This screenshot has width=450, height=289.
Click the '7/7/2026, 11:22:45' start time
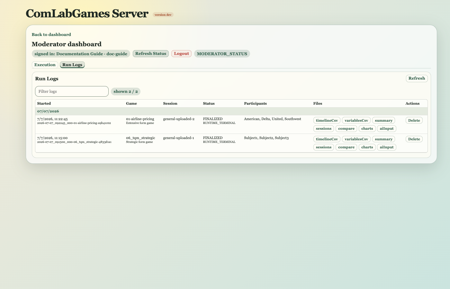pos(52,119)
